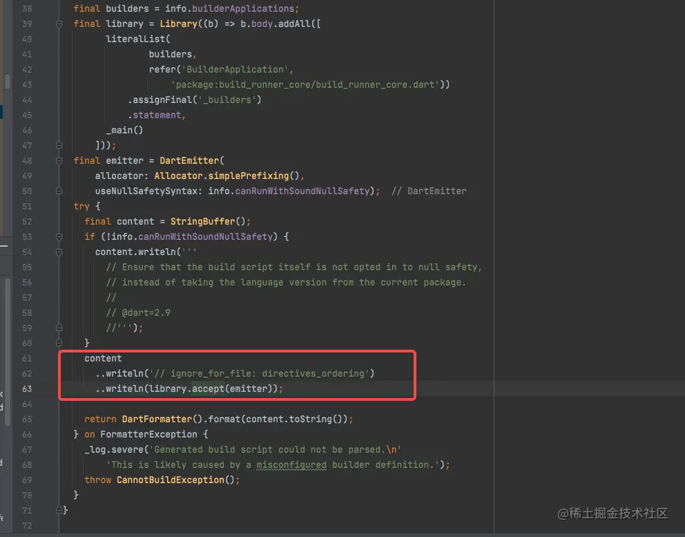The image size is (685, 537).
Task: Collapse the content.writeln fold at line 54
Action: (x=59, y=252)
